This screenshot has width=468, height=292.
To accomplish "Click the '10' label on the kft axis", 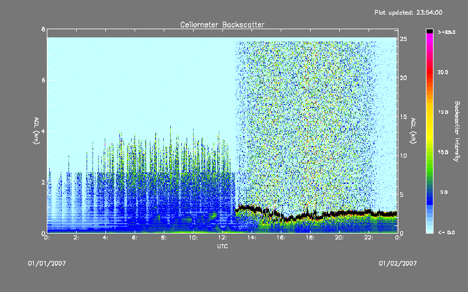I will coord(404,155).
